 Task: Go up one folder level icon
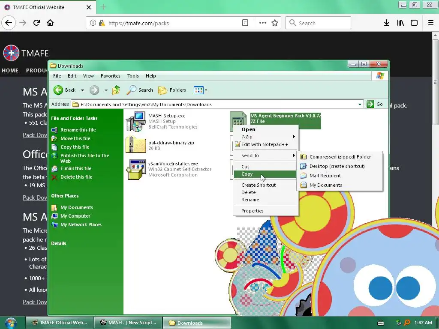(116, 90)
